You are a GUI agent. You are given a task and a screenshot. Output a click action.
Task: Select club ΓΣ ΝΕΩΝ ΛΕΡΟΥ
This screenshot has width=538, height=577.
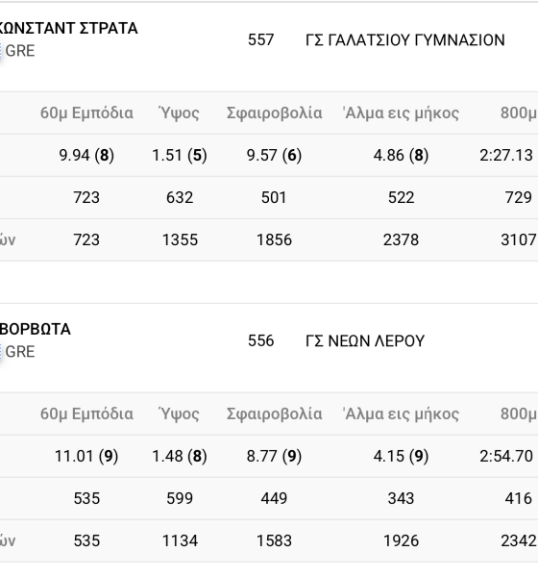[365, 341]
